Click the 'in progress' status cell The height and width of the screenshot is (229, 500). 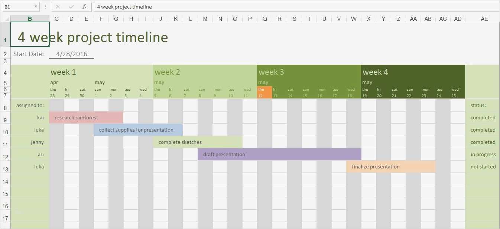point(483,154)
